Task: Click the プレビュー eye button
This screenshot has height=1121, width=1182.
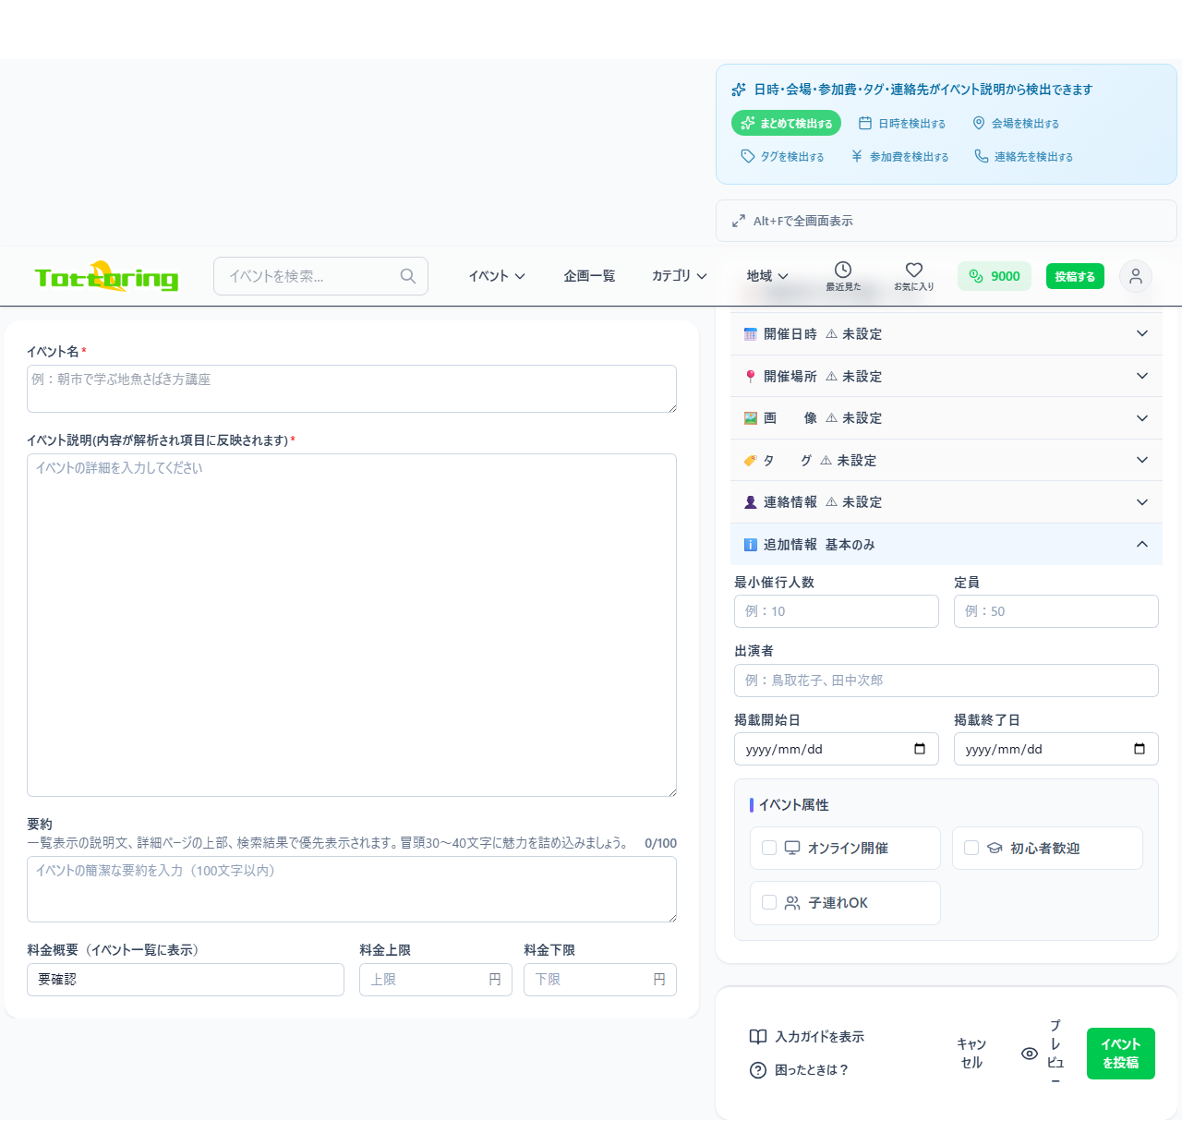Action: coord(1043,1054)
